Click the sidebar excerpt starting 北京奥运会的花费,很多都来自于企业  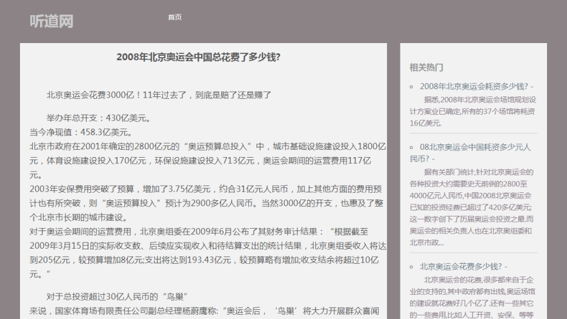pyautogui.click(x=472, y=297)
